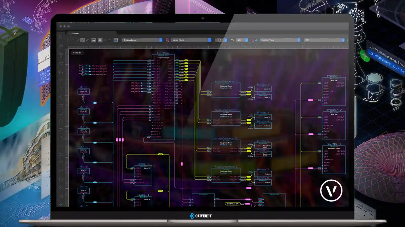
Task: Click the viewport label in drawing
Action: pos(77,53)
